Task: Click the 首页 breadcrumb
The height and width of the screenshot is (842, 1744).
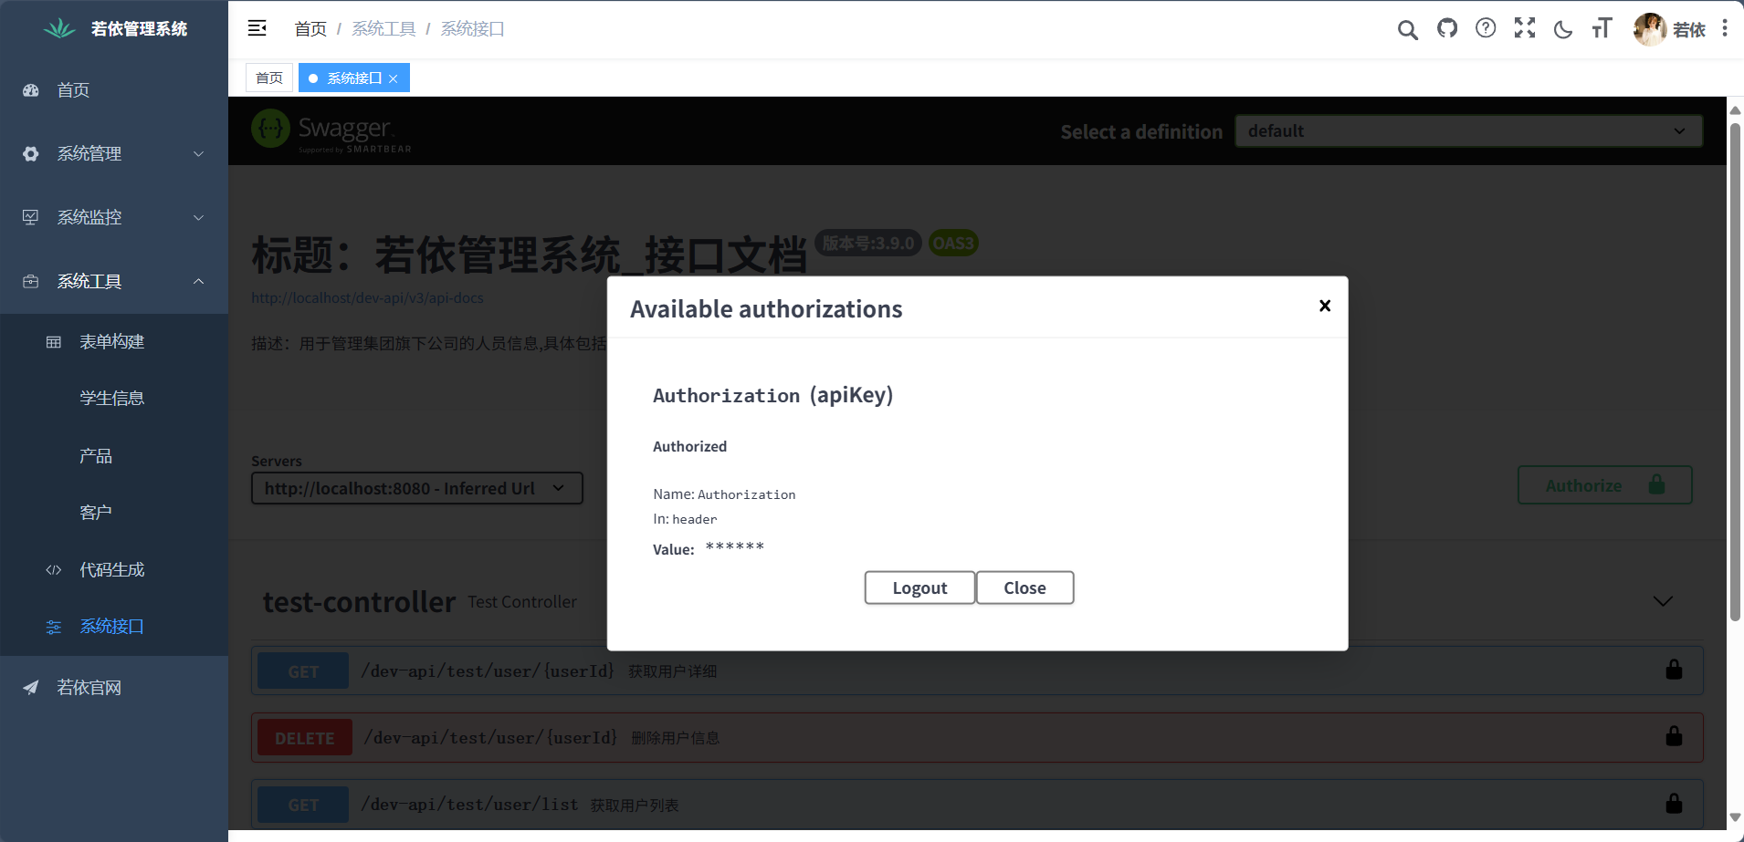Action: pos(310,29)
